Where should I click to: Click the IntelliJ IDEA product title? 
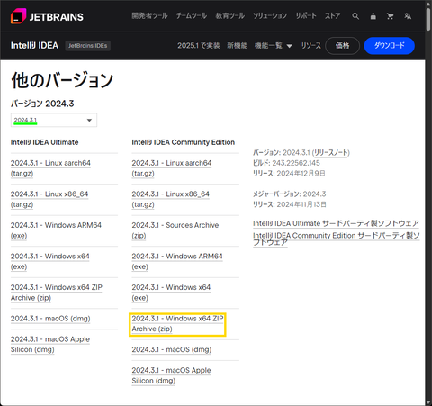click(34, 46)
